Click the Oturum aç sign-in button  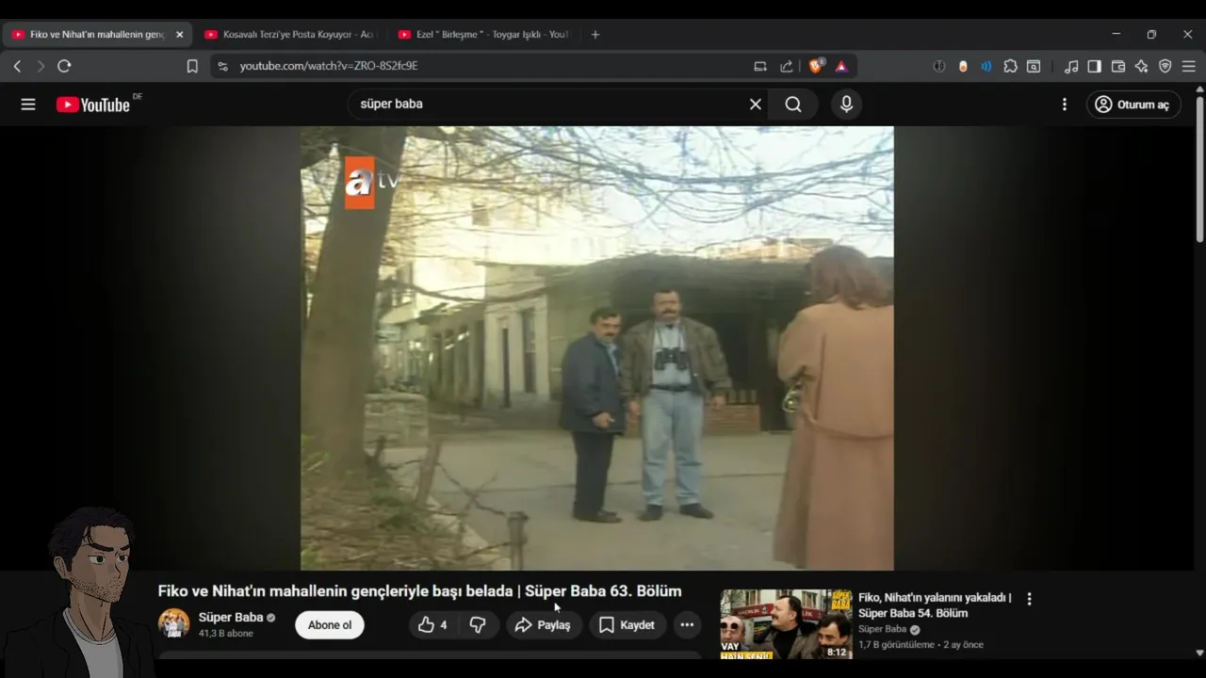(x=1133, y=105)
